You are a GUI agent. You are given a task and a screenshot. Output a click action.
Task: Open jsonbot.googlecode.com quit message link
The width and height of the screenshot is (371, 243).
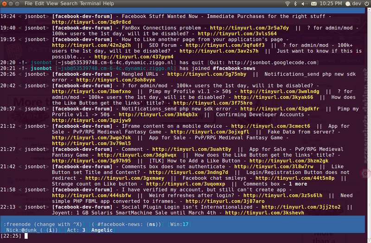(272, 63)
